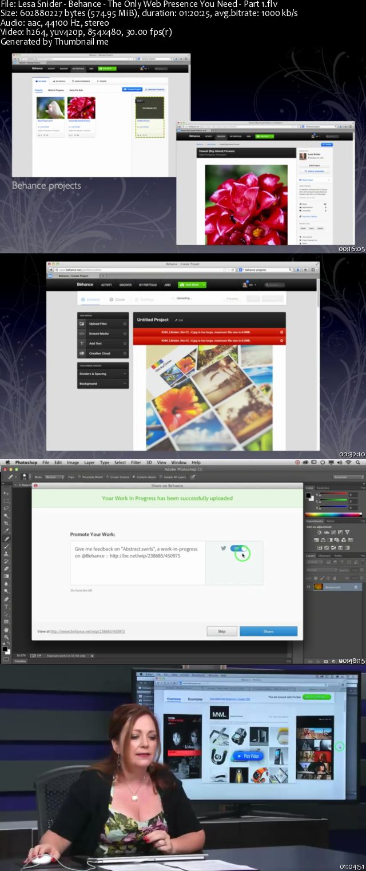Click the Skip button in Share dialog
This screenshot has width=366, height=871.
click(x=222, y=631)
